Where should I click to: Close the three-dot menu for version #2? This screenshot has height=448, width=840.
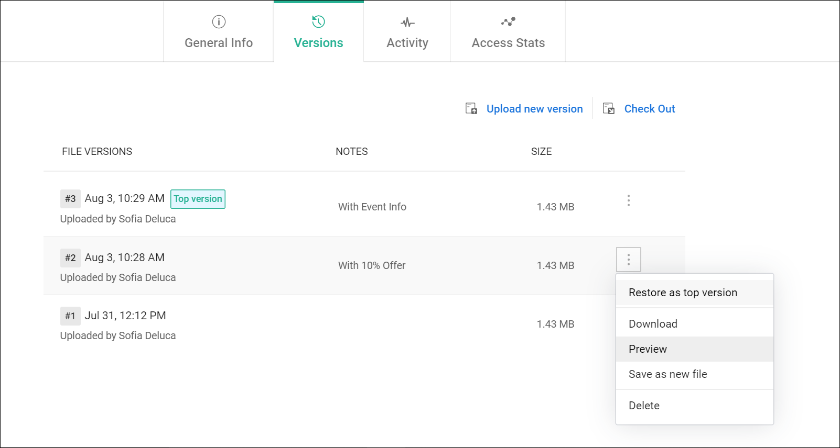coord(628,260)
